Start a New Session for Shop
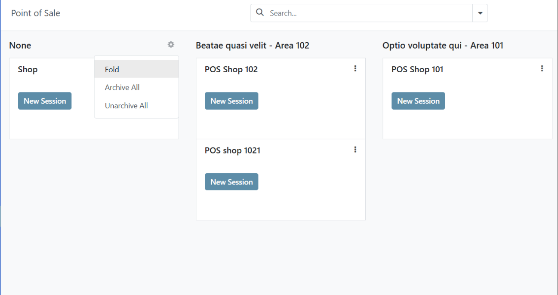Viewport: 558px width, 295px height. click(x=45, y=101)
